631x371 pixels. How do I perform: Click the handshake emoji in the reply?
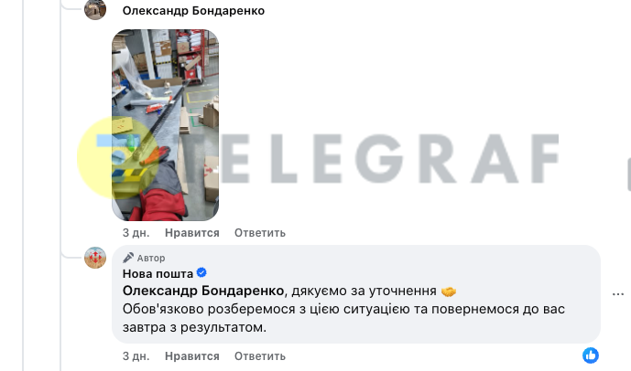tap(449, 291)
